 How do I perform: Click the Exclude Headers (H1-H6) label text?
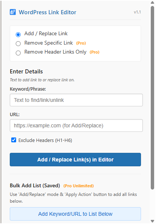tap(45, 140)
